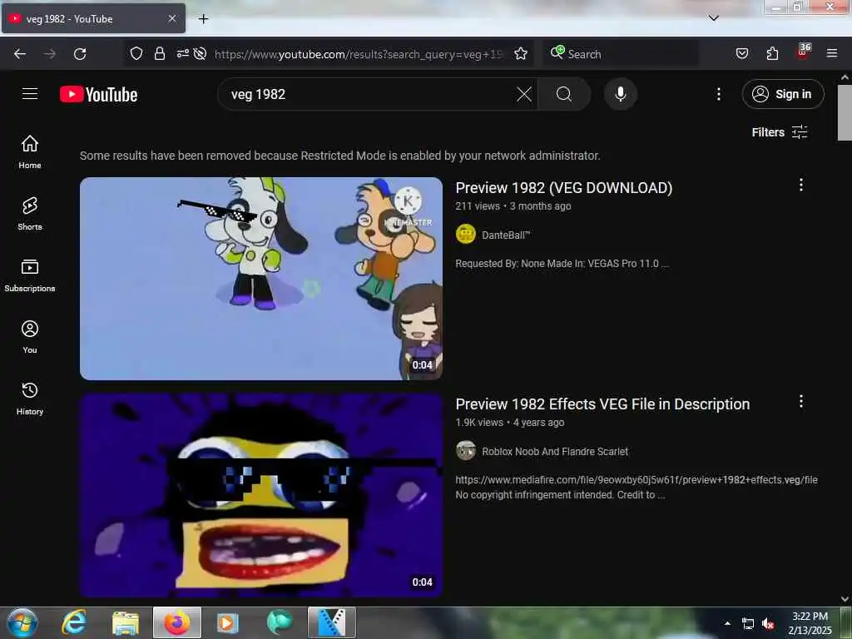Open Vegas Pro icon on taskbar

click(x=332, y=622)
